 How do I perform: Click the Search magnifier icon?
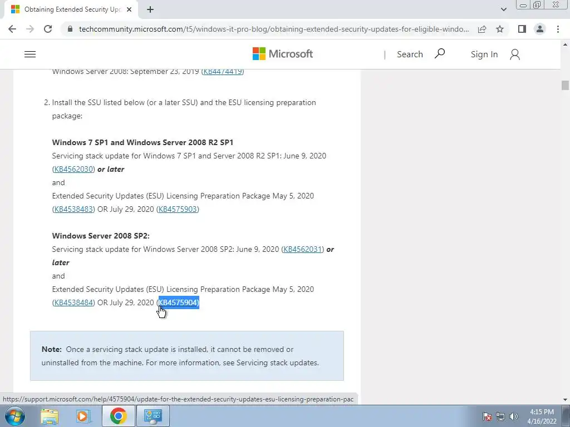[440, 54]
